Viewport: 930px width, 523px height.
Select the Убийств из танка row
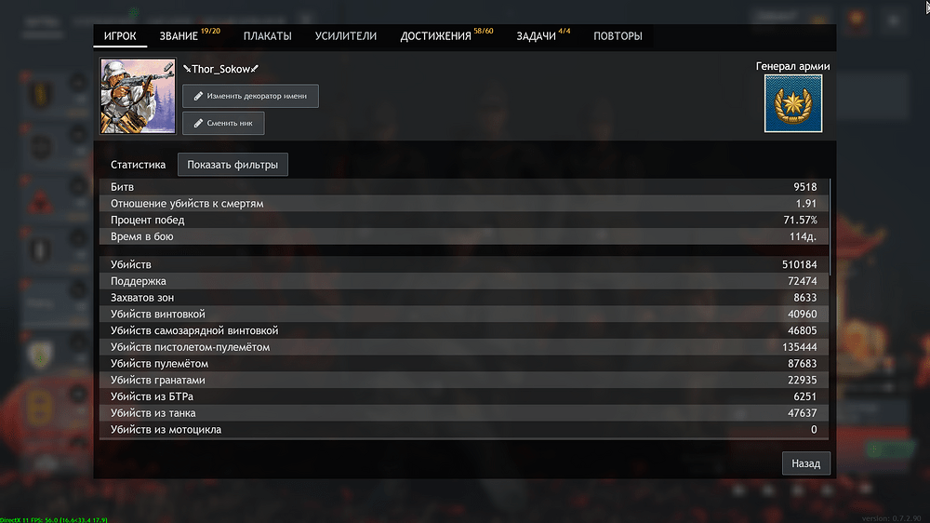pyautogui.click(x=463, y=413)
